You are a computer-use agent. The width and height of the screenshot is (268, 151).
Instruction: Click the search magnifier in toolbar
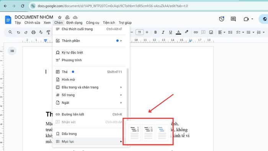click(10, 32)
